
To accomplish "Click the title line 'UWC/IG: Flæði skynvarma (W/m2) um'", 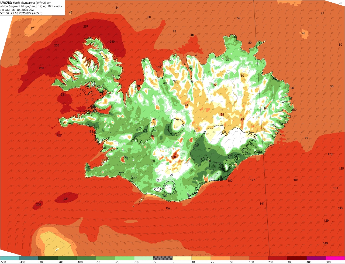I will [x=26, y=3].
